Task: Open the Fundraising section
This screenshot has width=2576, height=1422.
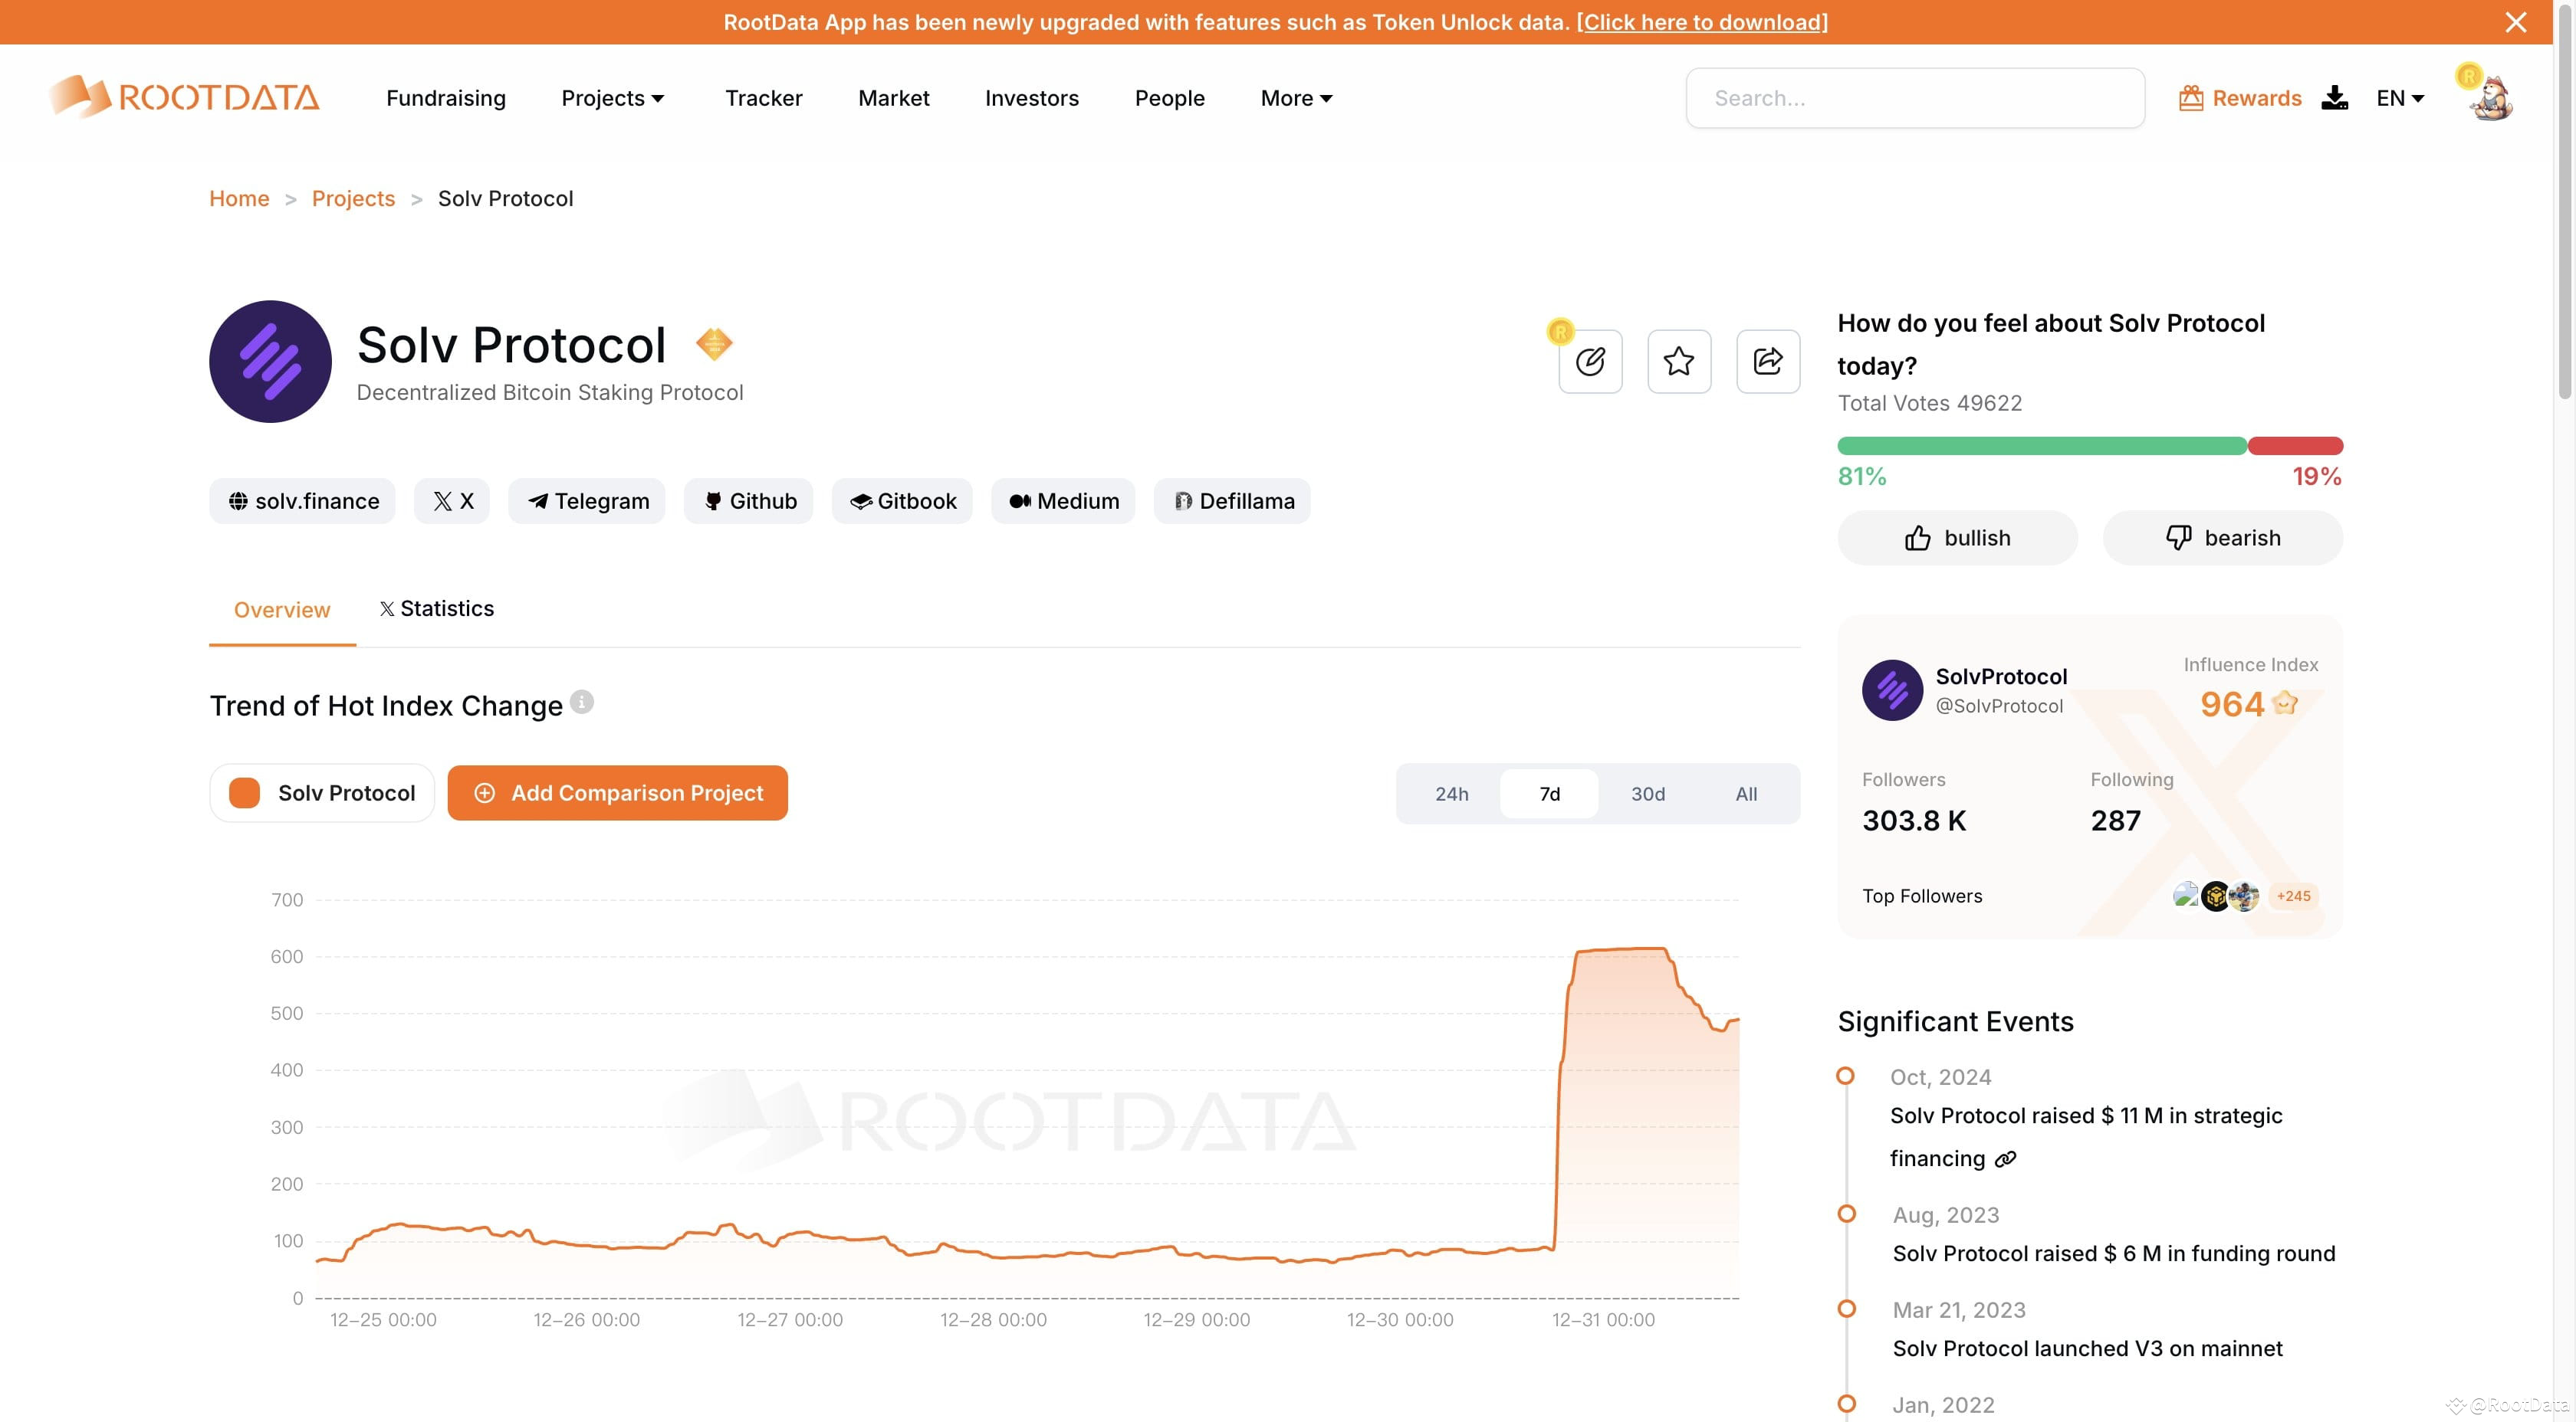Action: [x=446, y=97]
